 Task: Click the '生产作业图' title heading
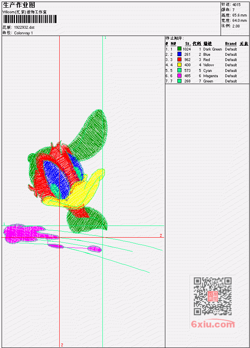pos(19,5)
